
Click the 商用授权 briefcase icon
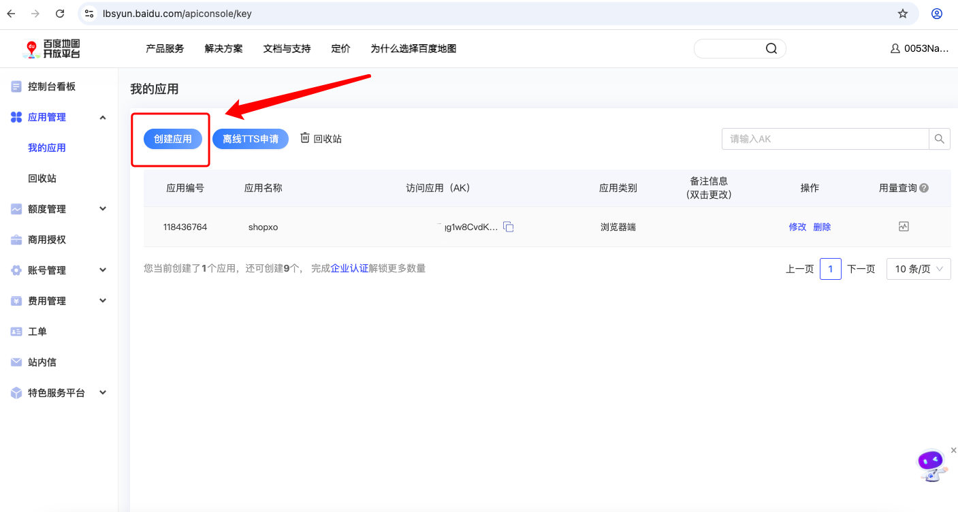(x=16, y=240)
